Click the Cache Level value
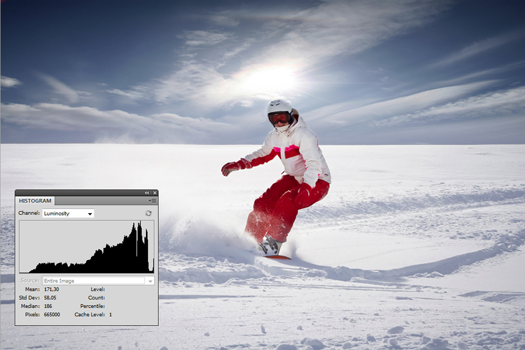The height and width of the screenshot is (350, 525). 110,315
